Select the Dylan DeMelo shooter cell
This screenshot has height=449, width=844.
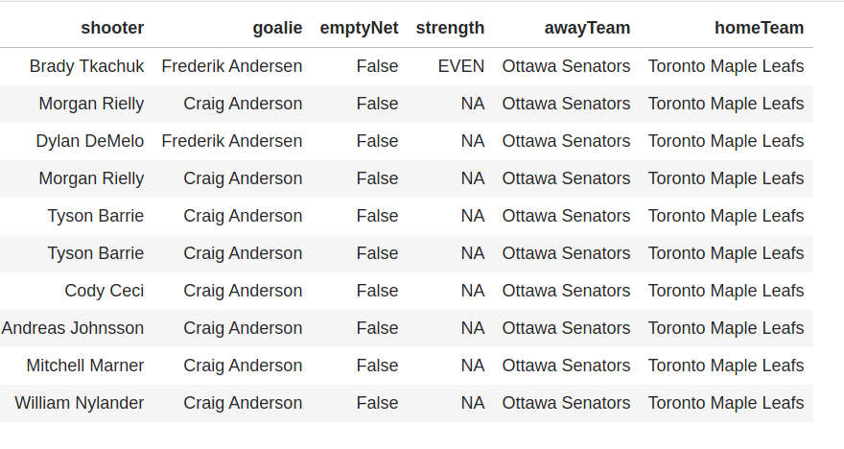pos(90,141)
